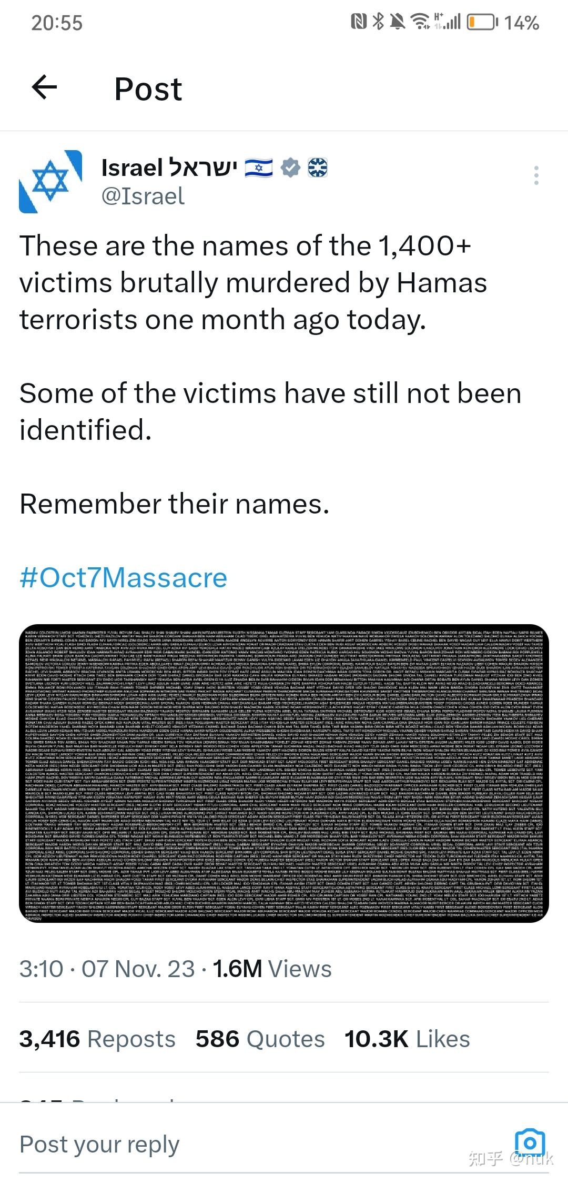Open the three-dot post options menu
Viewport: 568px width, 1182px height.
(x=536, y=175)
